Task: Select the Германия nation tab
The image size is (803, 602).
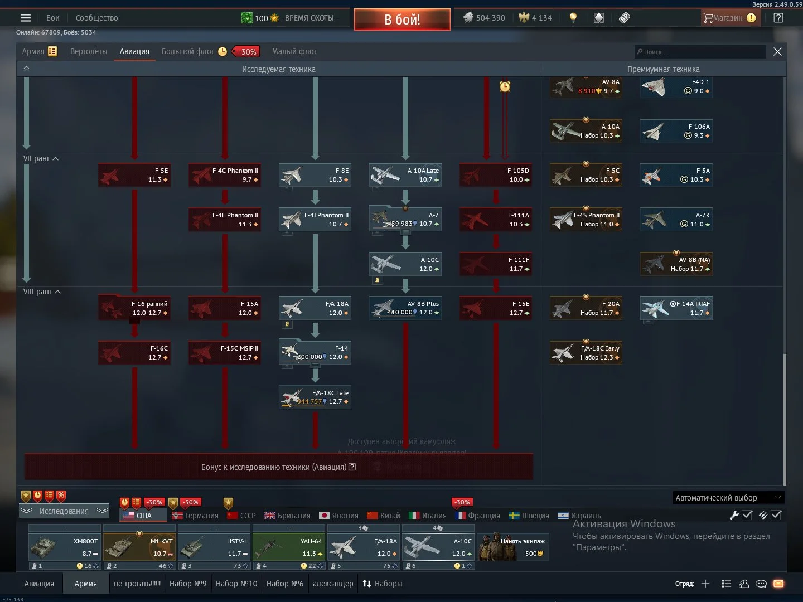Action: click(195, 516)
